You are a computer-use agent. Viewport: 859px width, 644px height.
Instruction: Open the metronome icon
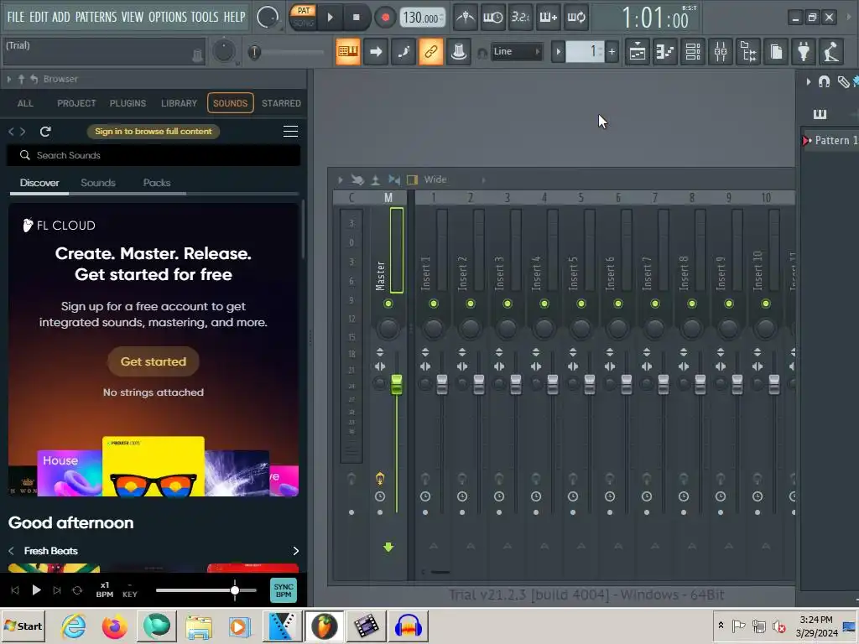click(x=465, y=18)
